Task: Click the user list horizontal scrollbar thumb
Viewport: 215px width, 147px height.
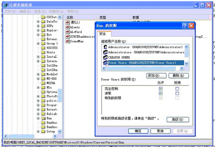Action: 141,68
